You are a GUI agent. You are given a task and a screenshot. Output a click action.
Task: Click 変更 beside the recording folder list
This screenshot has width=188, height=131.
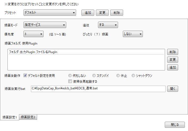(173, 60)
